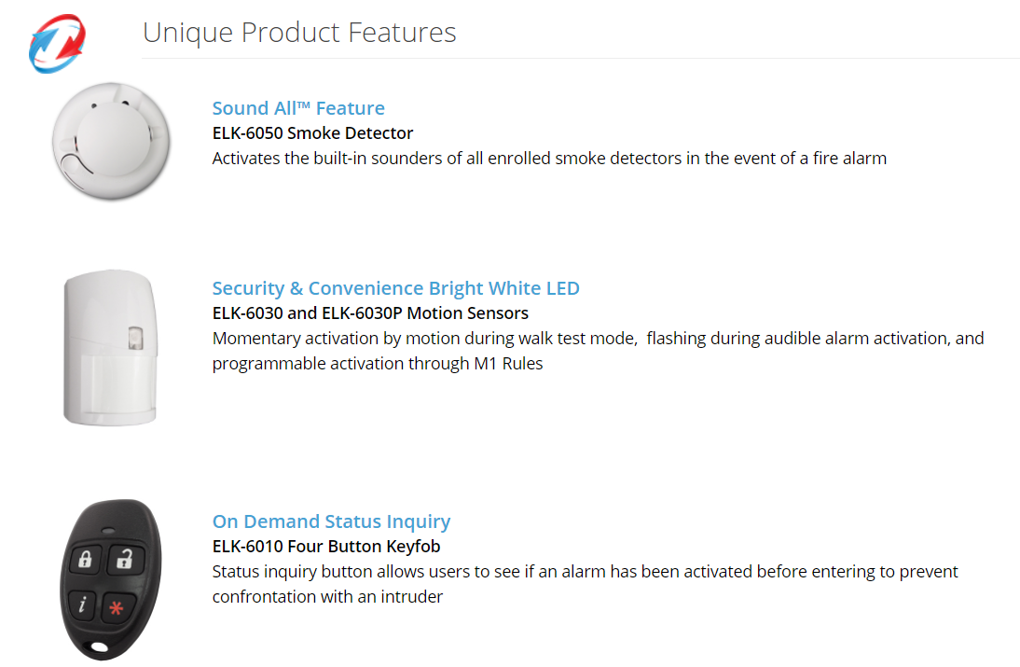1020x667 pixels.
Task: Click the info 'i' keyfob button
Action: pos(82,604)
